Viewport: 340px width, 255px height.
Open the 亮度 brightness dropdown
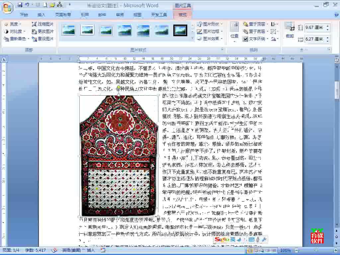[x=13, y=24]
